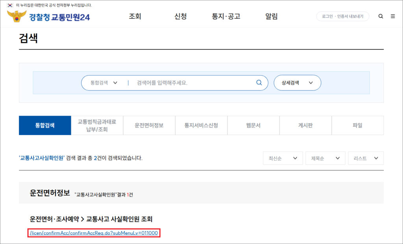Viewport: 403px width, 244px height.
Task: Open the 통지·공고 menu
Action: tap(226, 17)
